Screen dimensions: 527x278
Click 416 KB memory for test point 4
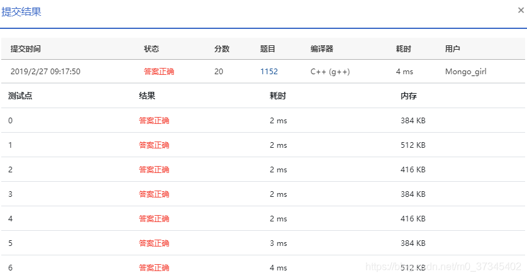click(x=413, y=219)
